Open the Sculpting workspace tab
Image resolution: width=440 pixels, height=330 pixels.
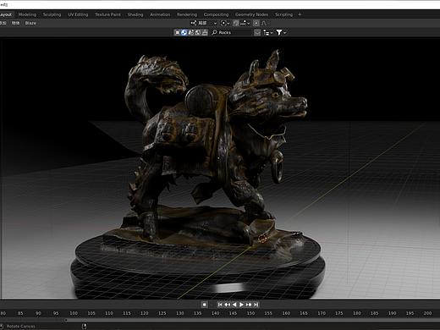coord(52,14)
